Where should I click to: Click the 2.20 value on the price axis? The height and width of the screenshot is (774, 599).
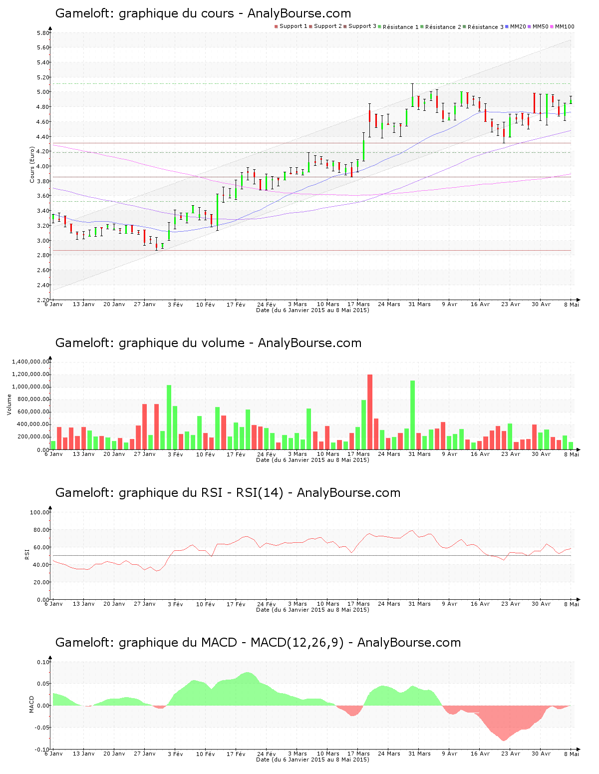pyautogui.click(x=43, y=300)
